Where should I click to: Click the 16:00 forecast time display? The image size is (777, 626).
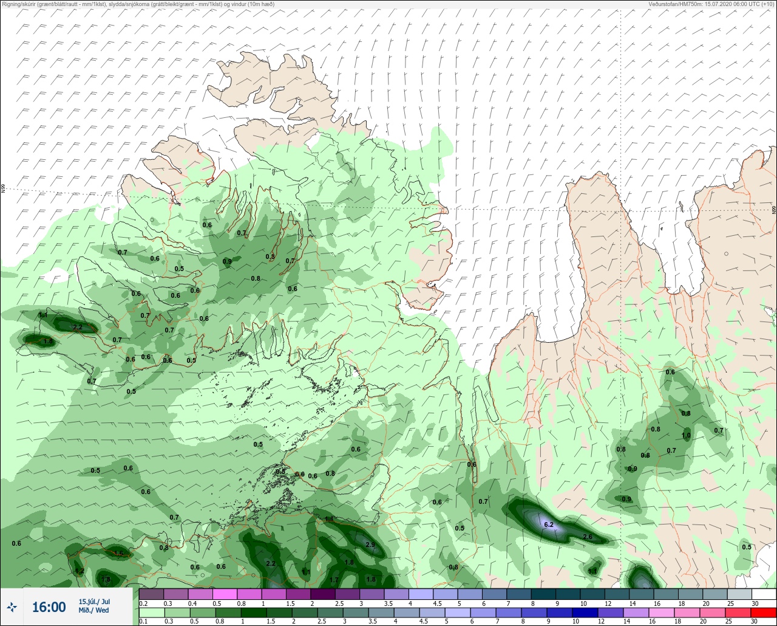[x=49, y=607]
